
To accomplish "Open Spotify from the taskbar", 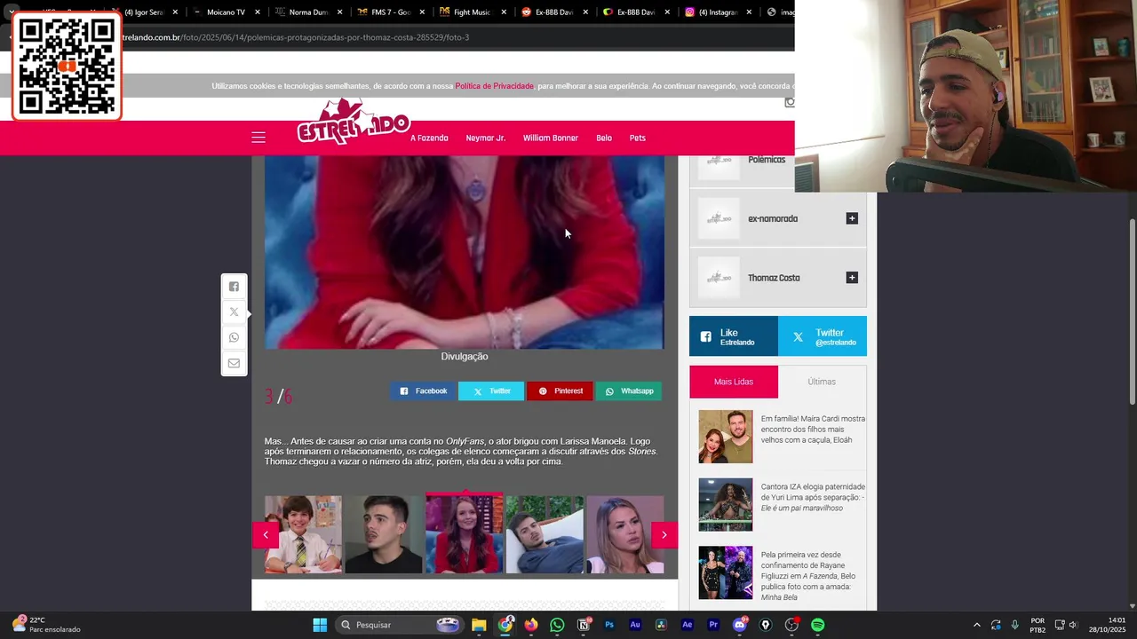I will point(818,625).
